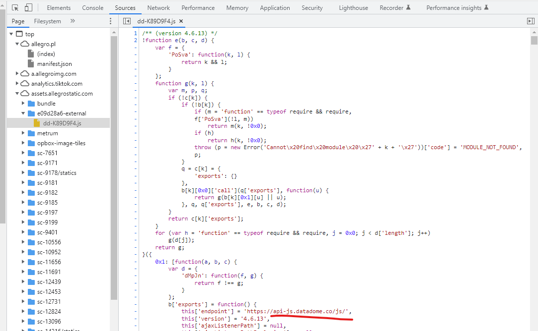Click the hide navigator sidebar icon
Screen dimensions: 538x331
click(x=127, y=21)
